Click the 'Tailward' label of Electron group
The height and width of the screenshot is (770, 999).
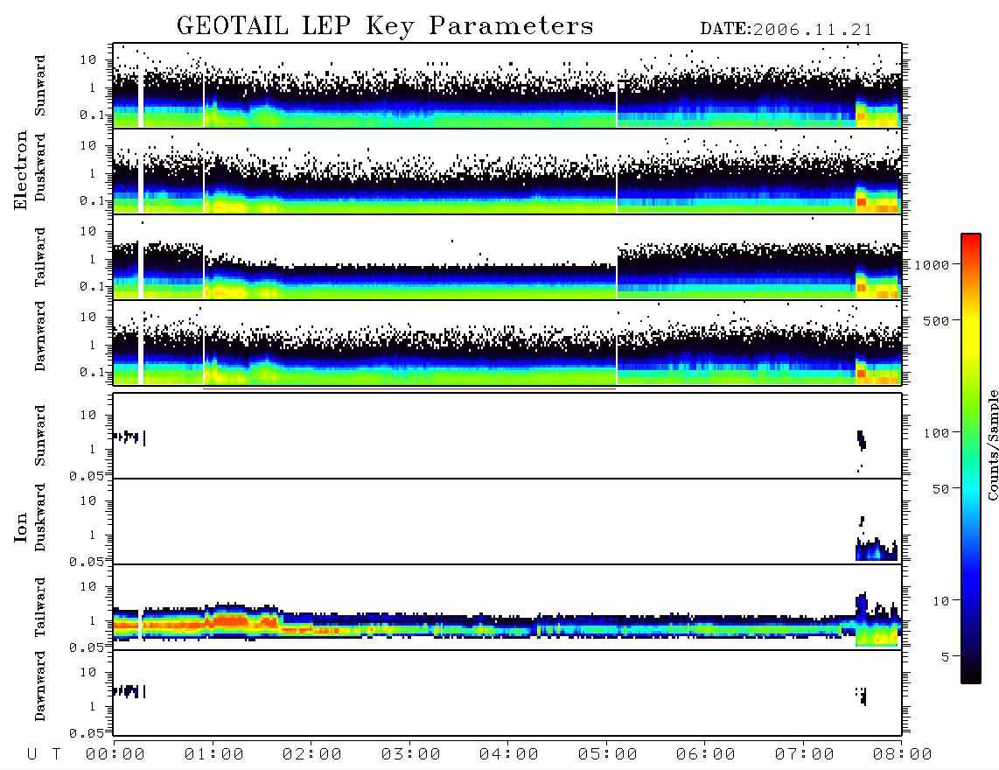(40, 257)
